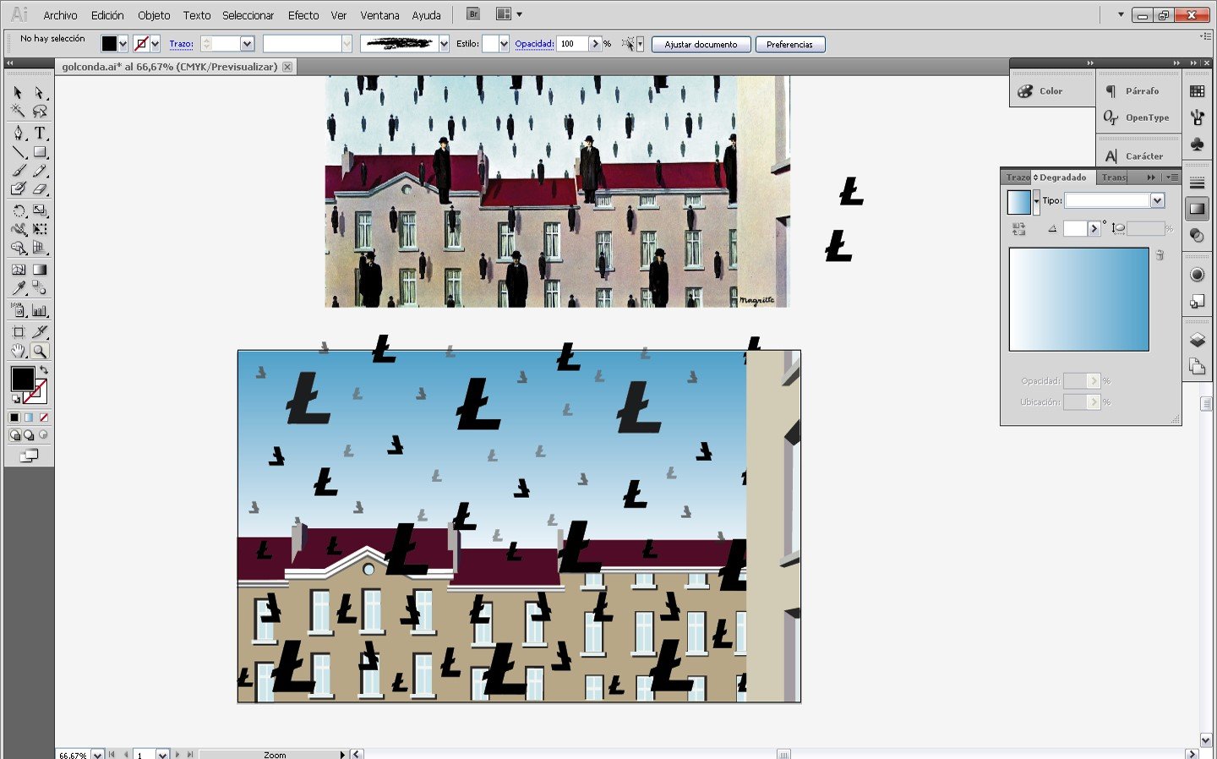The image size is (1217, 759).
Task: Open the Archivo menu
Action: (x=60, y=15)
